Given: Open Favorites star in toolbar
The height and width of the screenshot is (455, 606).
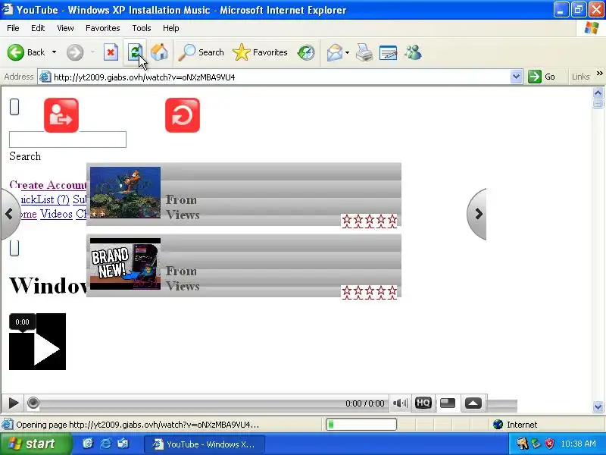Looking at the screenshot, I should point(260,52).
